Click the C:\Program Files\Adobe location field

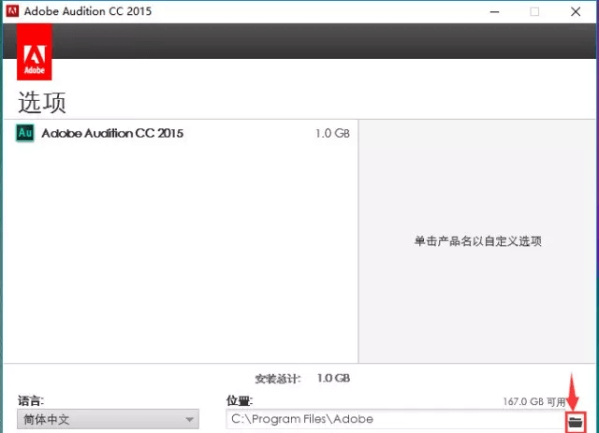(395, 419)
